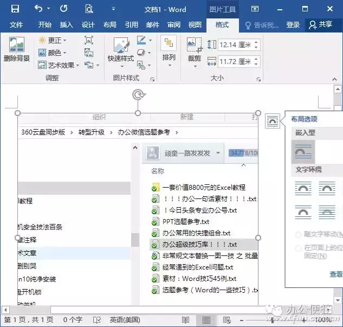Switch to the 审阅 ribbon tab

tap(174, 25)
